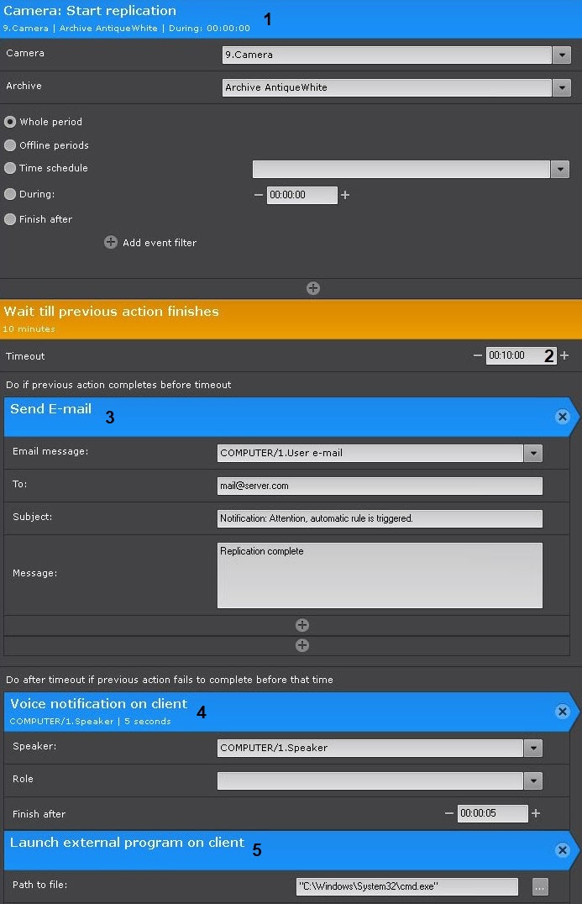Click the plus icon beside Add event filter
This screenshot has width=582, height=904.
(x=111, y=242)
